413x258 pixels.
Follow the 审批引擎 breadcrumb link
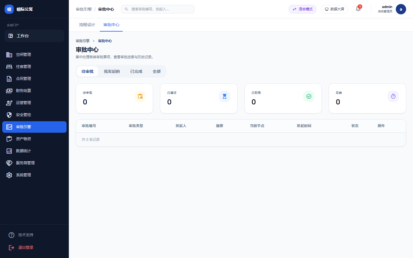click(82, 41)
